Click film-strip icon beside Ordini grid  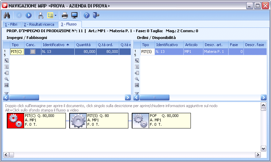pos(137,85)
